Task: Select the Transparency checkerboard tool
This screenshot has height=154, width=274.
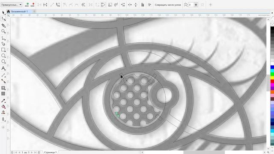Action: [x=3, y=94]
